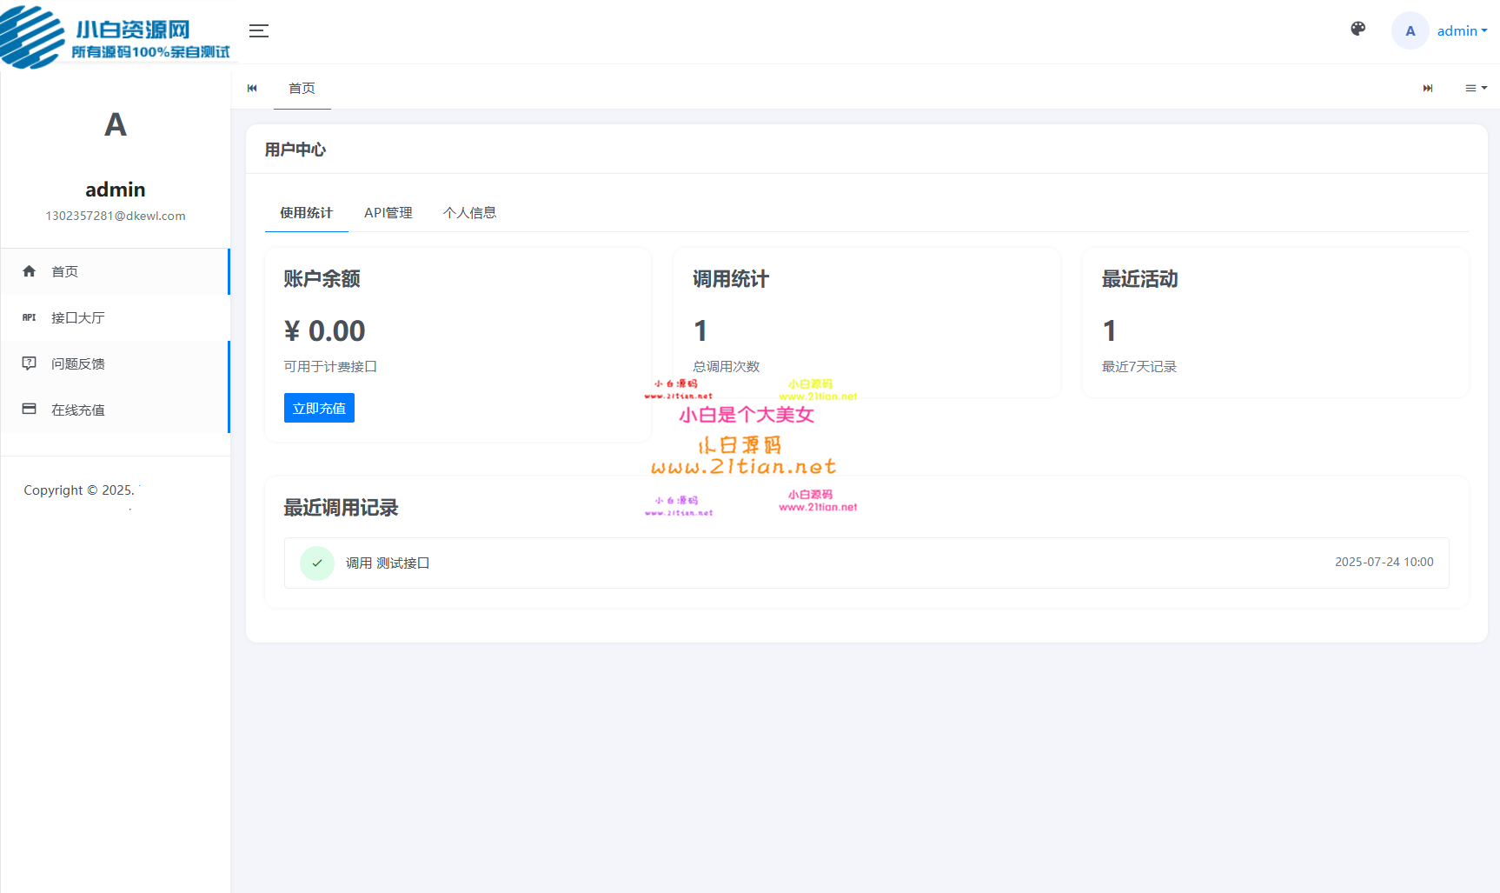Click the hamburger menu icon next to logo
Viewport: 1500px width, 893px height.
258,30
